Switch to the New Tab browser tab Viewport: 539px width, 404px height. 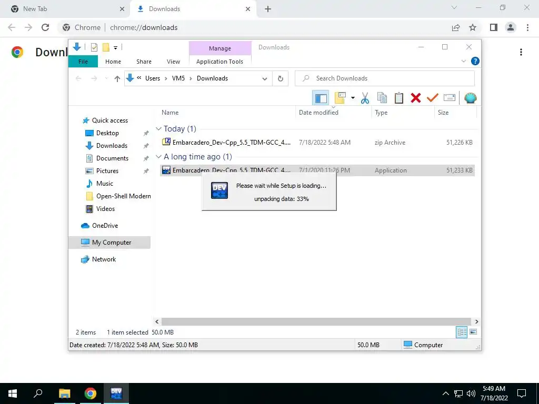pyautogui.click(x=65, y=9)
